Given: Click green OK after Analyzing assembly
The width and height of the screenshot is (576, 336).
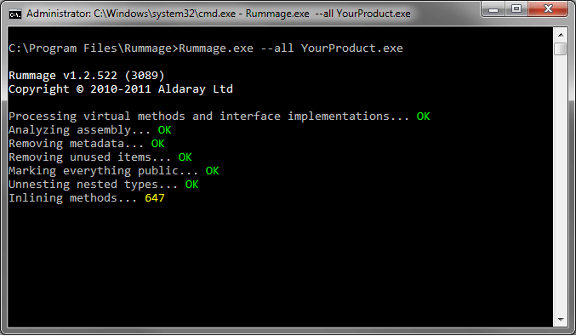Looking at the screenshot, I should coord(164,129).
